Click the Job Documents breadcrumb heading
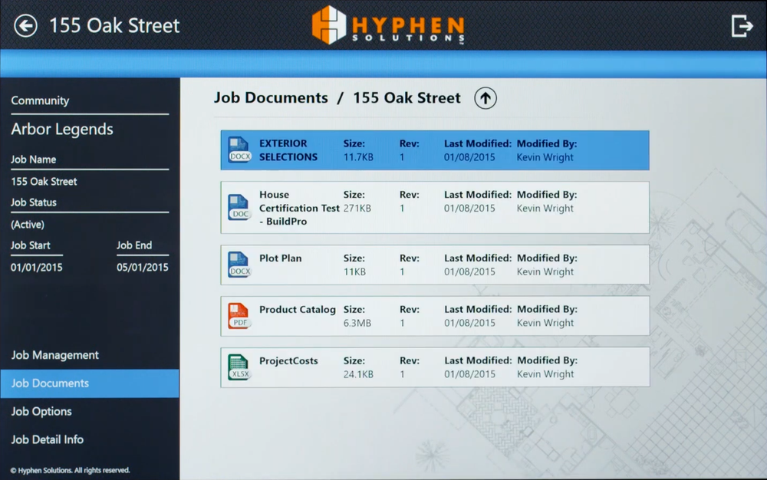This screenshot has height=480, width=767. point(271,97)
